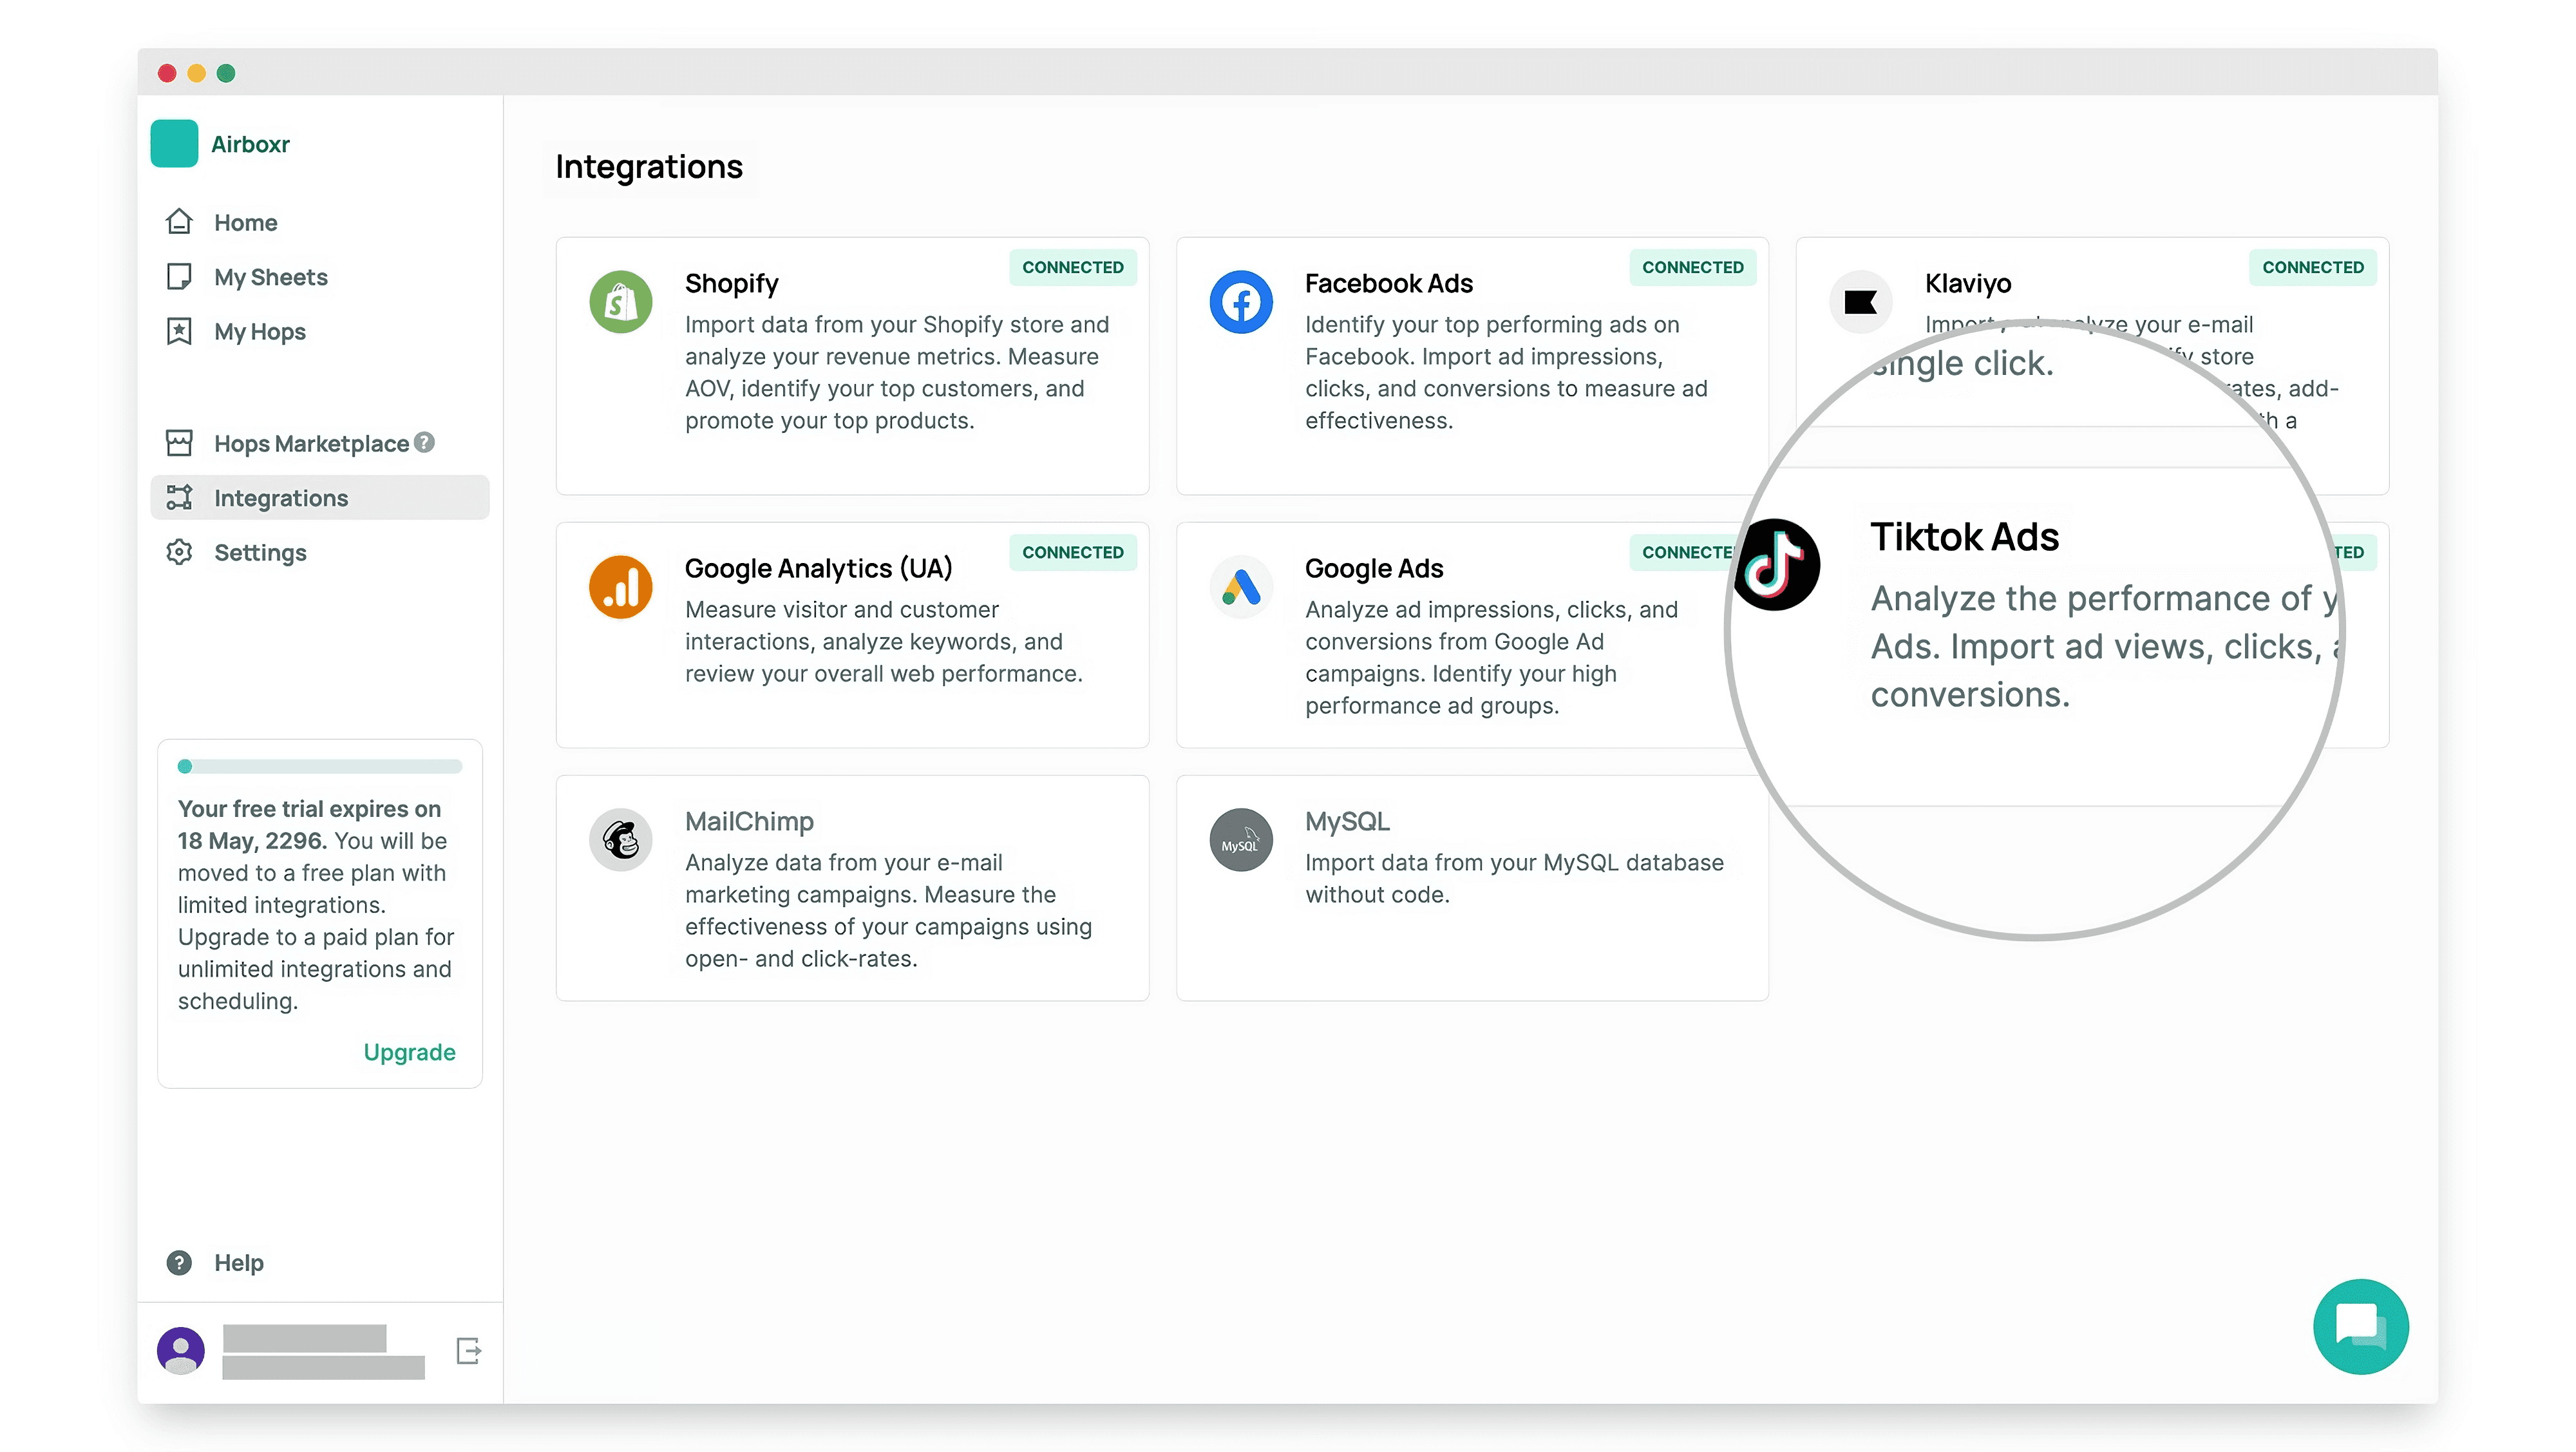This screenshot has height=1452, width=2576.
Task: Open My Hops from sidebar
Action: coord(259,332)
